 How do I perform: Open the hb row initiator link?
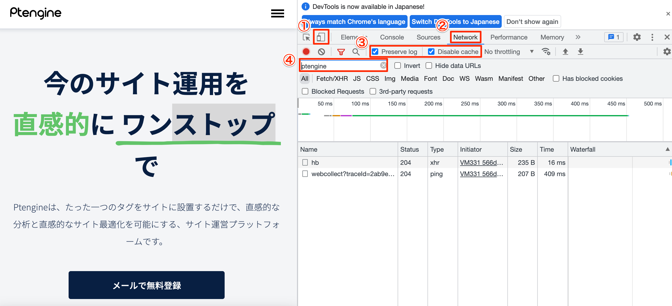pos(481,162)
